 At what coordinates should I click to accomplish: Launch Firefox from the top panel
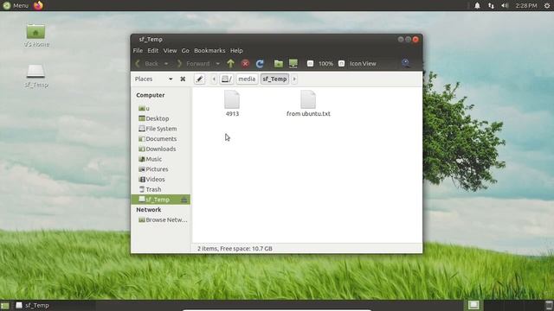click(x=38, y=5)
